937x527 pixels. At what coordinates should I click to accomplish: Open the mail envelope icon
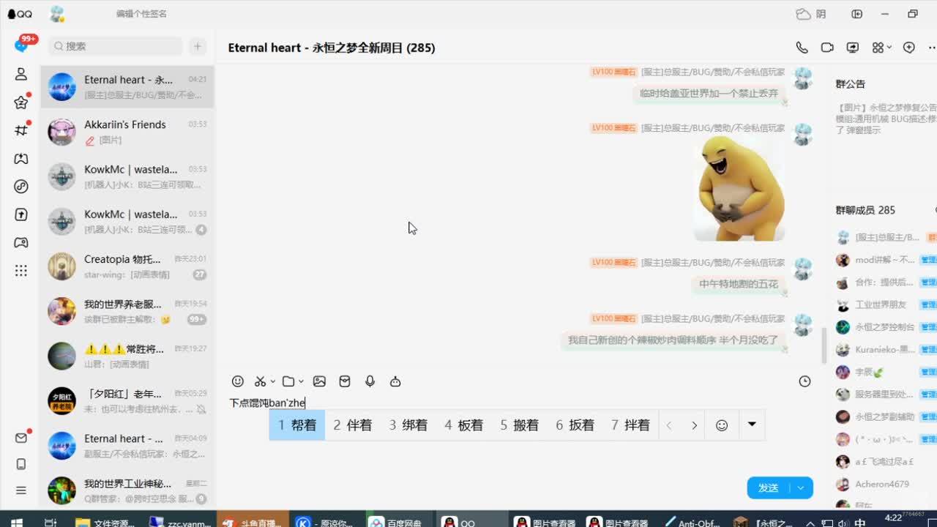point(21,438)
